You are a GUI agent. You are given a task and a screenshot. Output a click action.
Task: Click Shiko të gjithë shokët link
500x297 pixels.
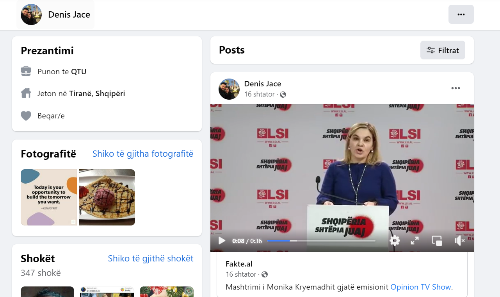coord(151,259)
